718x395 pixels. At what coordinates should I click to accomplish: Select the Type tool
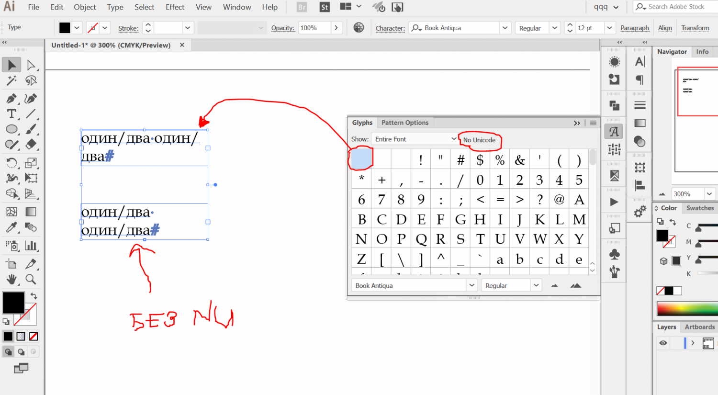click(11, 114)
